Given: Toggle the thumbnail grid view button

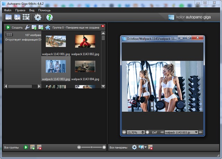Looking at the screenshot, I should tap(9, 35).
